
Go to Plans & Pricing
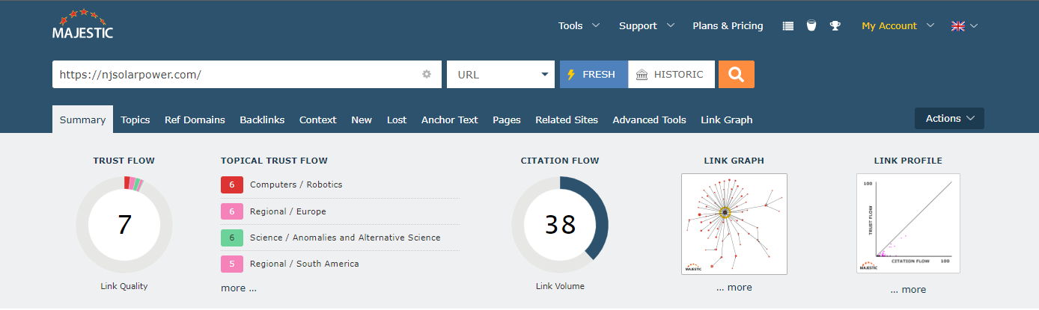click(728, 25)
